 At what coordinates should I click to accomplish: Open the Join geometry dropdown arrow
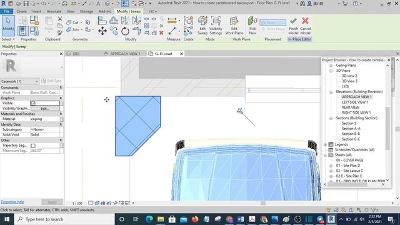click(81, 29)
